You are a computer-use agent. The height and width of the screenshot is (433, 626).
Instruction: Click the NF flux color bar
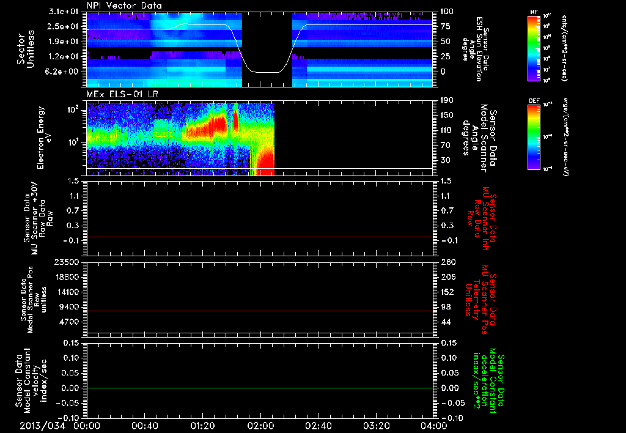click(534, 48)
